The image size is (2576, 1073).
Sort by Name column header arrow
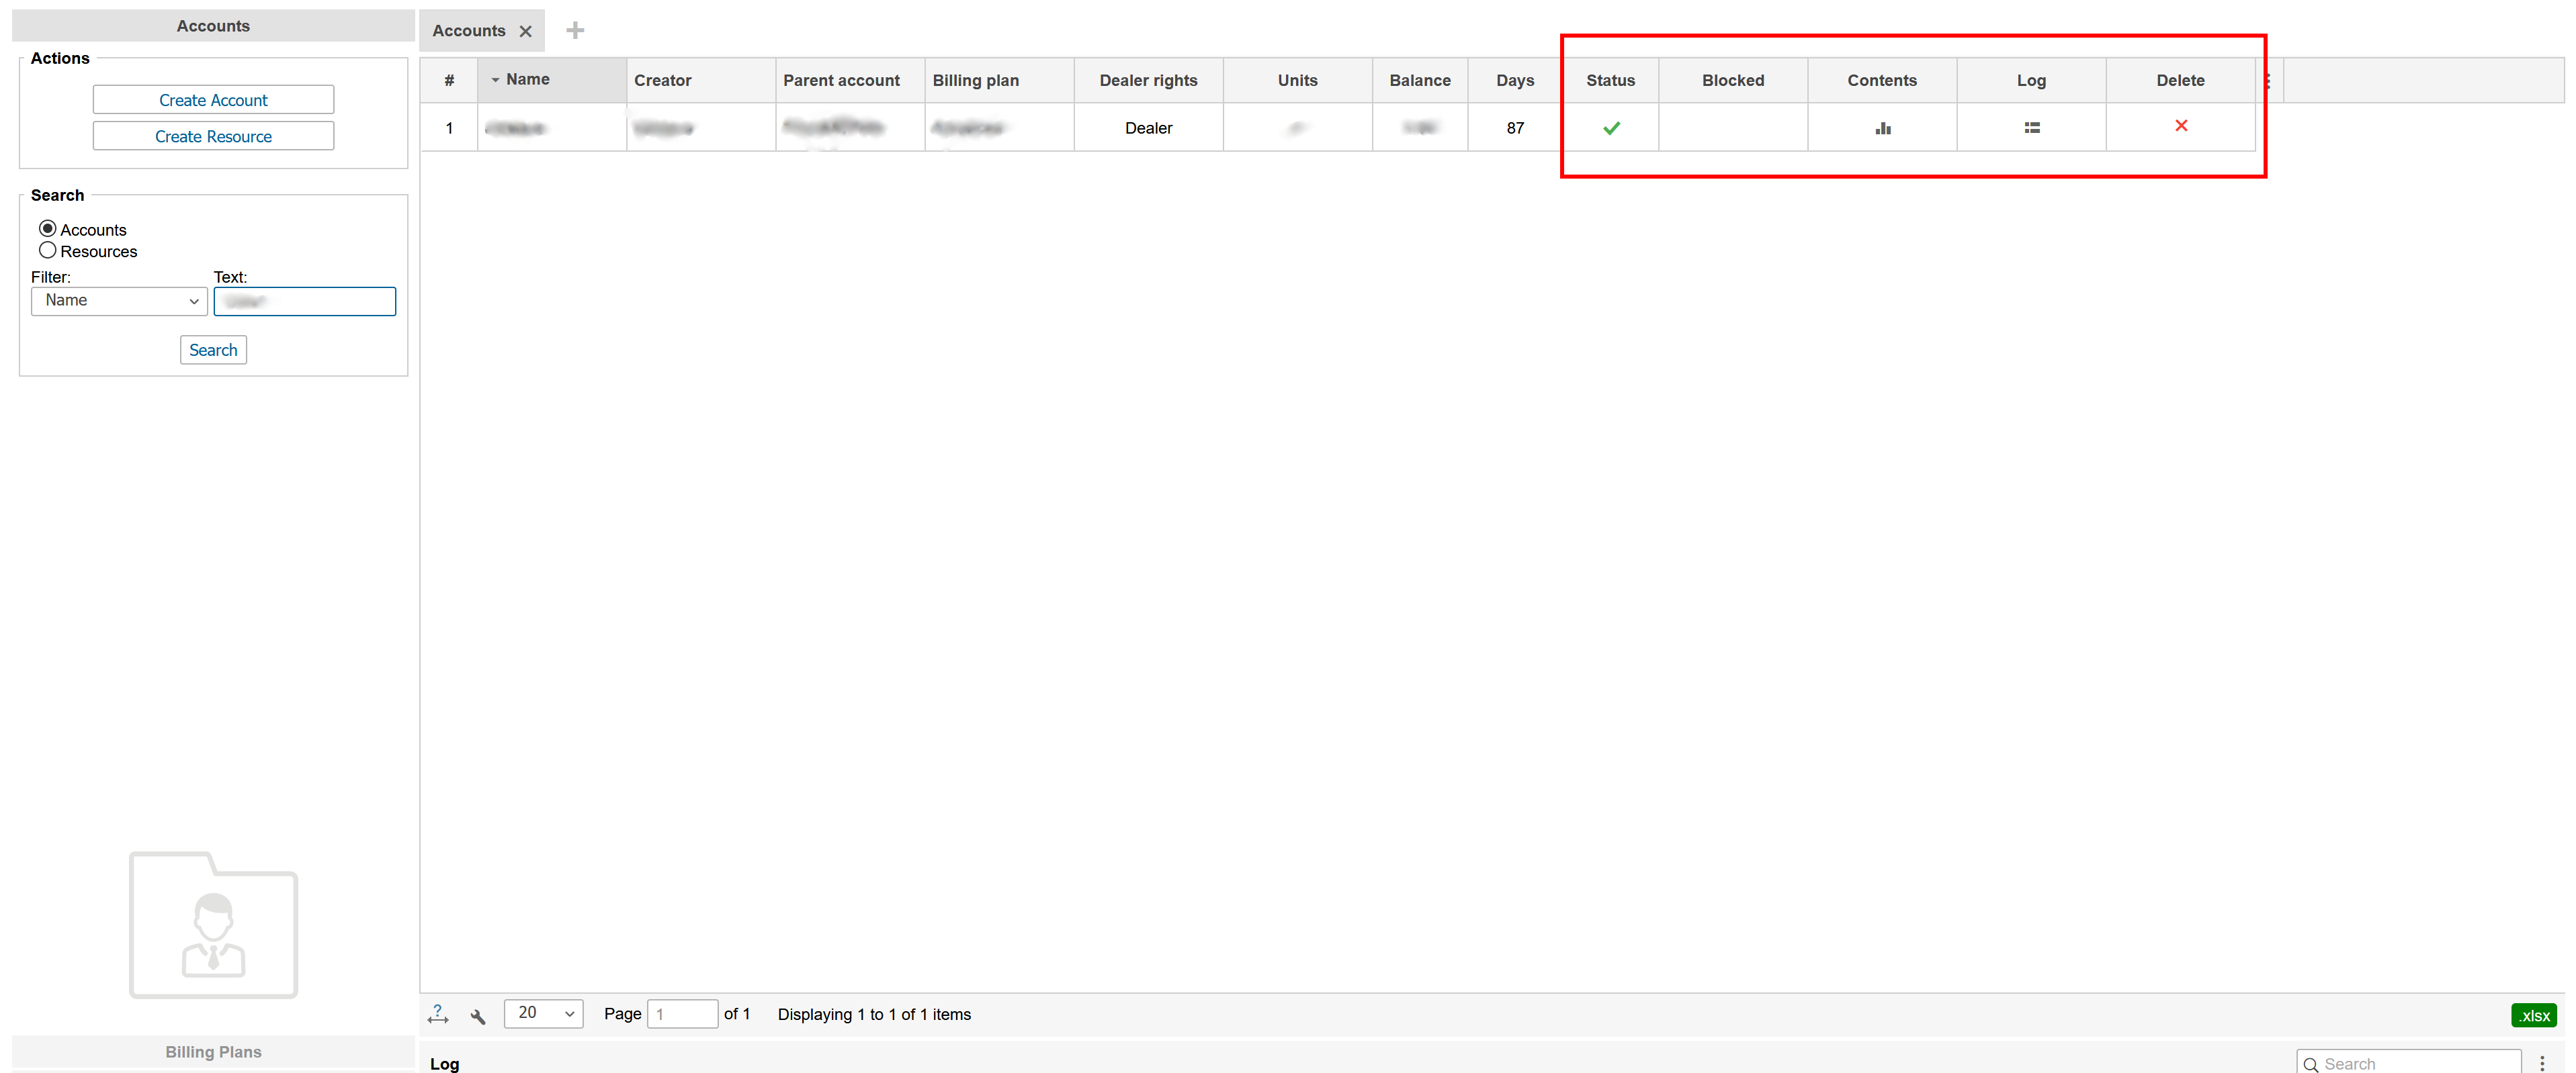[496, 80]
